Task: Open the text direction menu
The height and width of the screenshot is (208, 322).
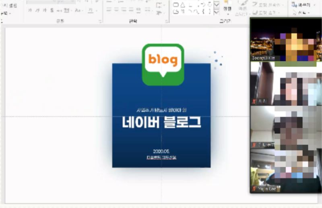Action: click(x=160, y=5)
